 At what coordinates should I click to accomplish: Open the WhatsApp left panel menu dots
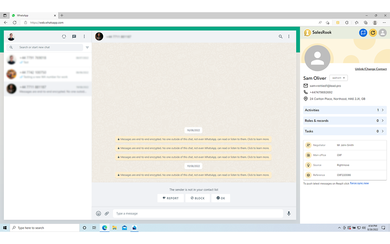click(84, 37)
